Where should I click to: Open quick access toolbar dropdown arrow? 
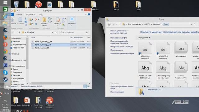tap(17, 10)
